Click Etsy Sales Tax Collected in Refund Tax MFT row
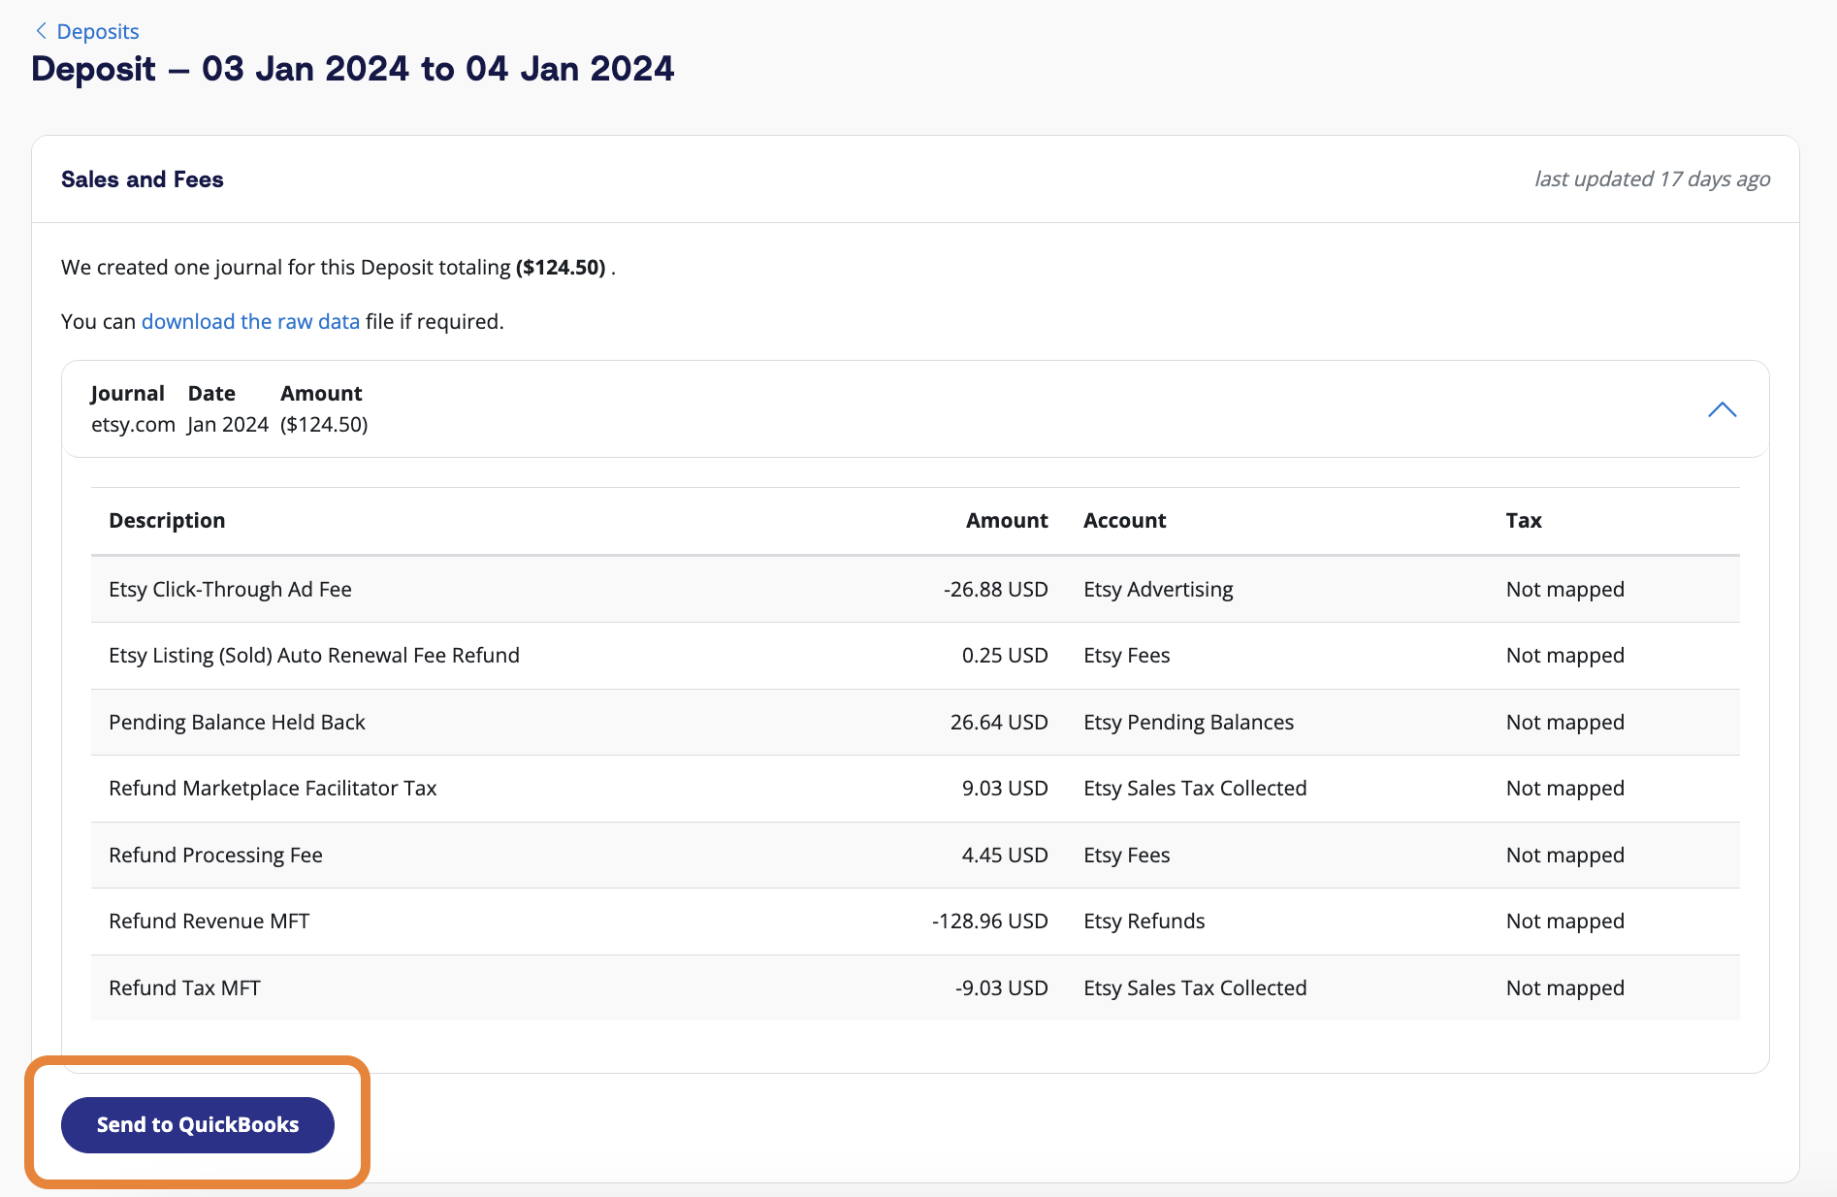The image size is (1837, 1197). tap(1195, 987)
